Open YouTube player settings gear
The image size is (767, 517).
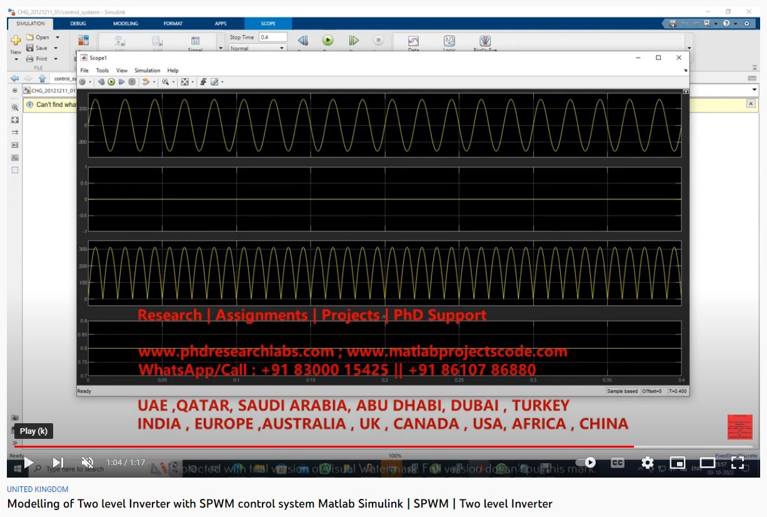click(648, 463)
